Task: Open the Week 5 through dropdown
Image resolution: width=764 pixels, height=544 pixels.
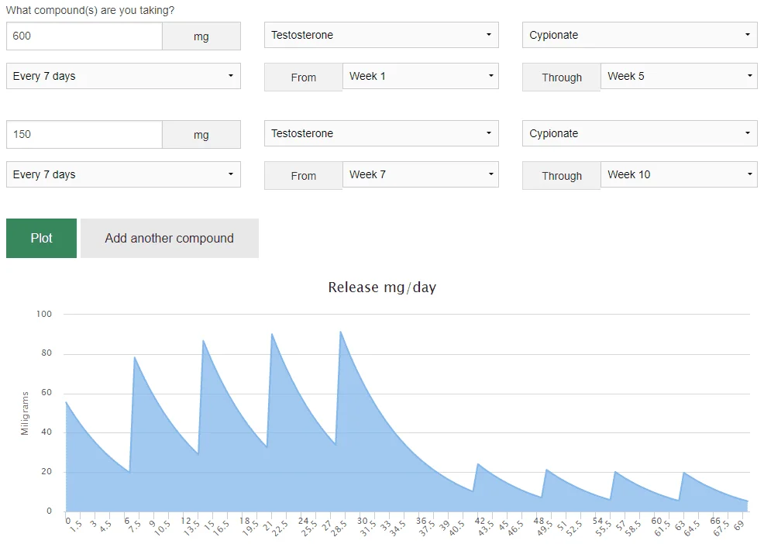Action: (x=678, y=76)
